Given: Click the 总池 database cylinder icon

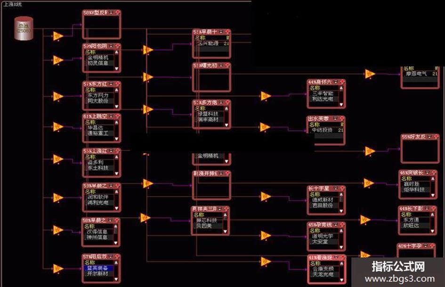Looking at the screenshot, I should [x=24, y=28].
